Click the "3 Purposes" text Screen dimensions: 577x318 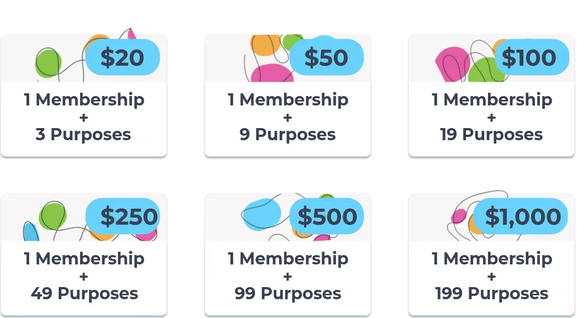83,134
